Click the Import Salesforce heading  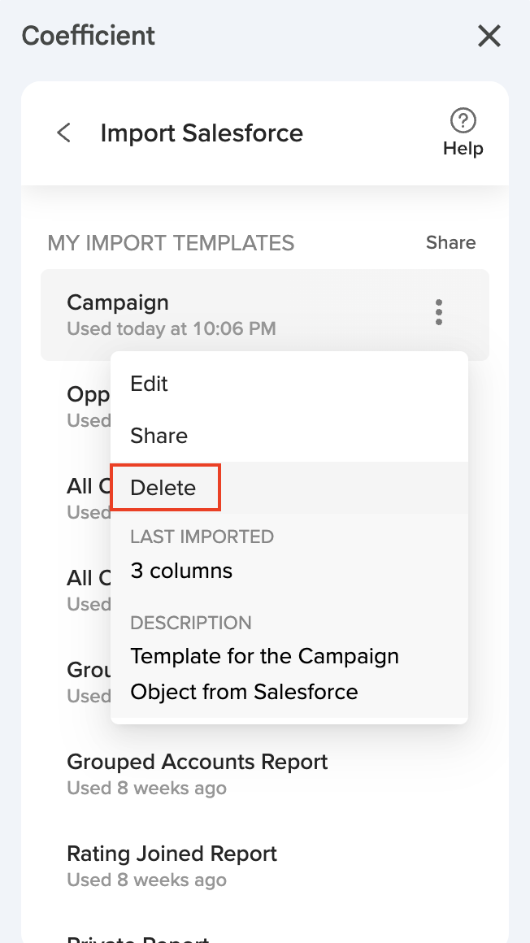(x=202, y=133)
